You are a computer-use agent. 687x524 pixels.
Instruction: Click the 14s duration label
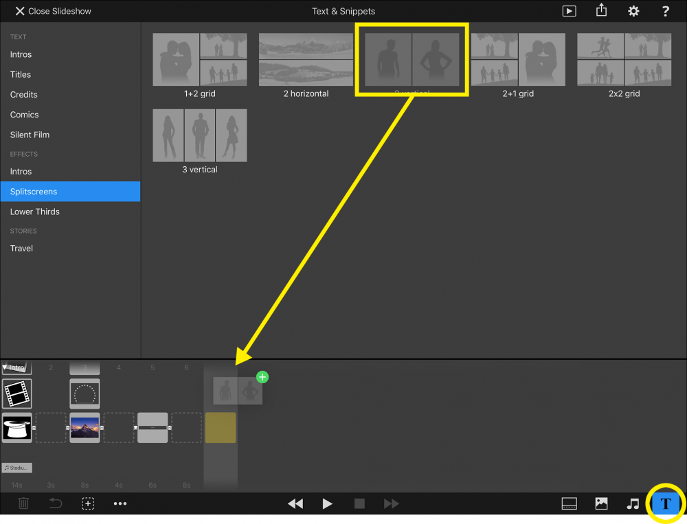click(17, 485)
